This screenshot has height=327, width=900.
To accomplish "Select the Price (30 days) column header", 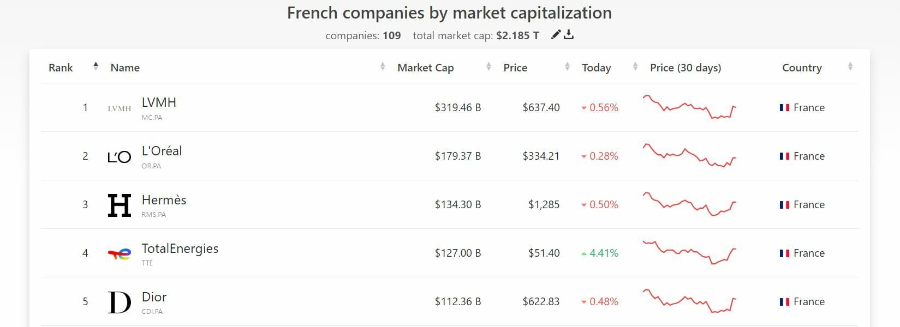I will click(x=686, y=68).
